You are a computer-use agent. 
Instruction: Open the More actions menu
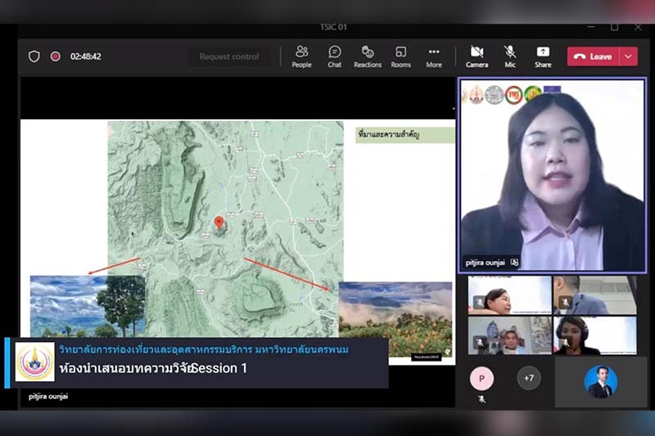pos(434,56)
